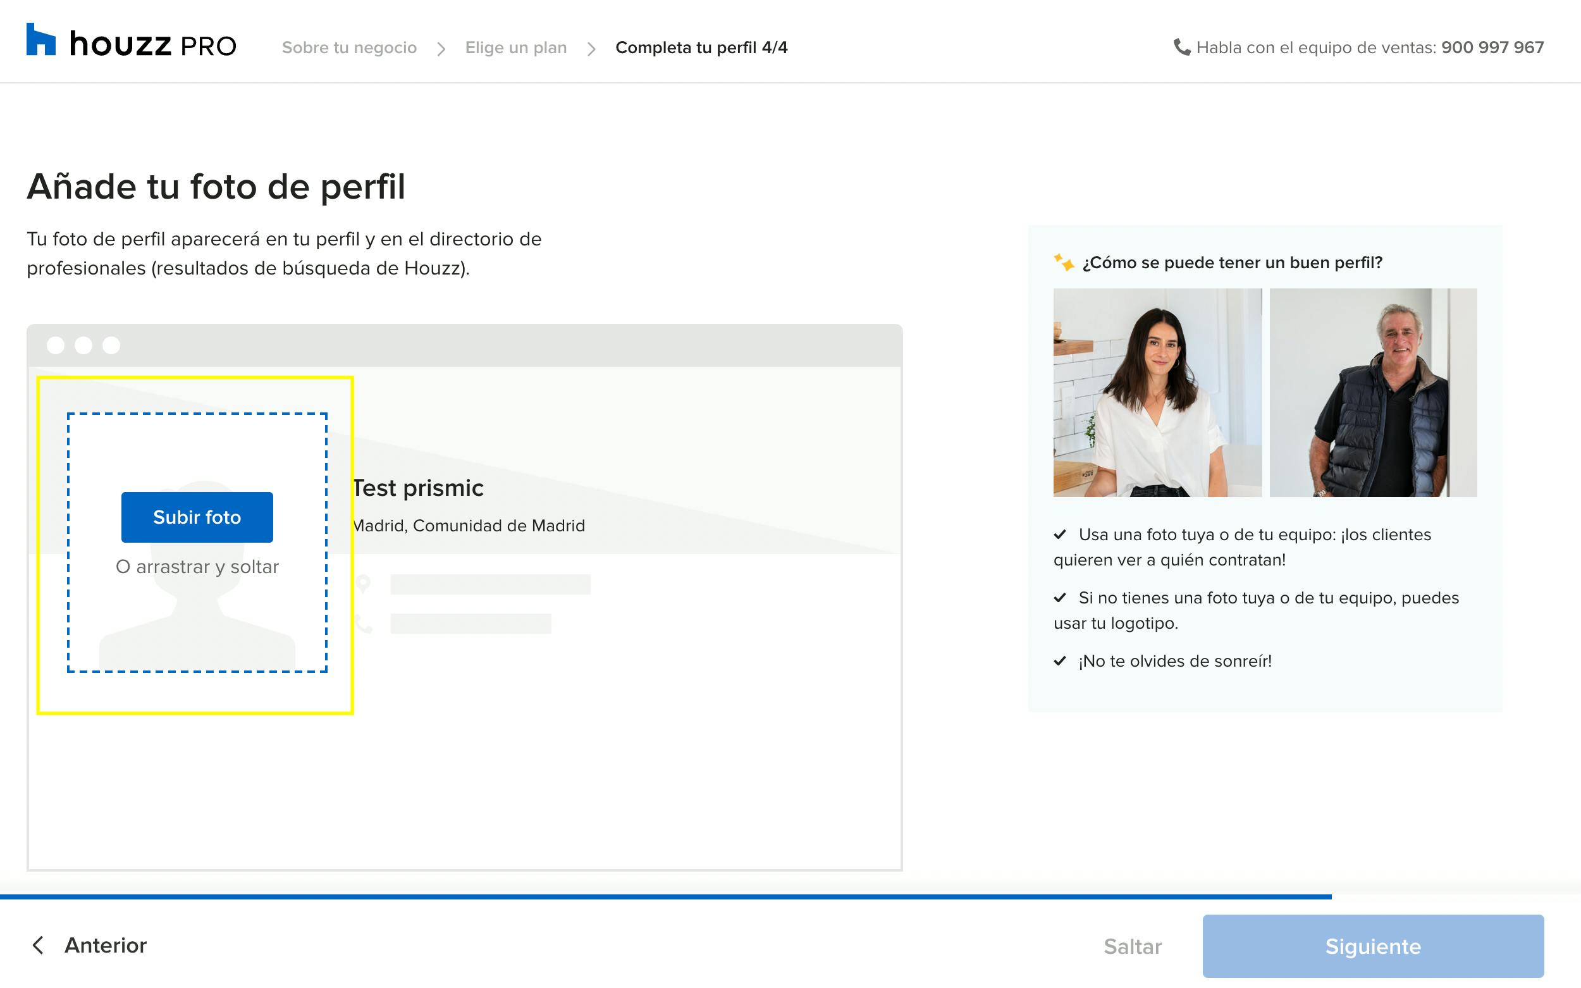This screenshot has height=988, width=1581.
Task: Go to Elige un plan step
Action: tap(515, 47)
